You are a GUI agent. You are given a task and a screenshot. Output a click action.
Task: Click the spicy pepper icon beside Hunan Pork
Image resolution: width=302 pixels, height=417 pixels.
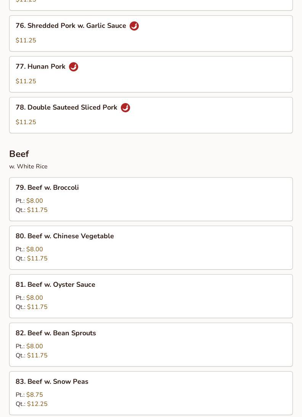point(74,67)
